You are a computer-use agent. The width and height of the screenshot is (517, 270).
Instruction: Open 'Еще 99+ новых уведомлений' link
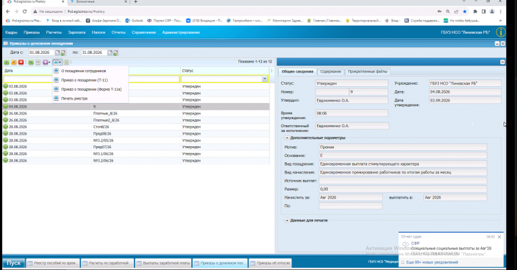tap(432, 263)
